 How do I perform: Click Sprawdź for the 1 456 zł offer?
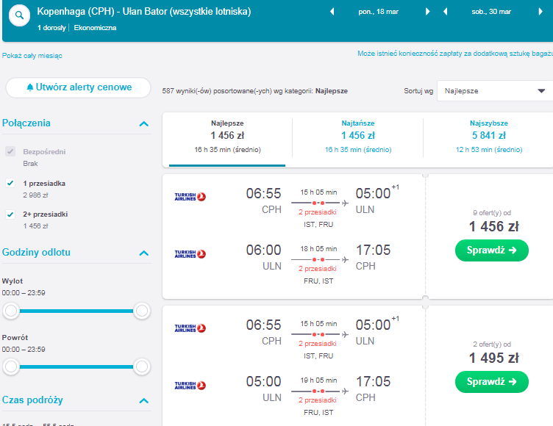[x=492, y=250]
